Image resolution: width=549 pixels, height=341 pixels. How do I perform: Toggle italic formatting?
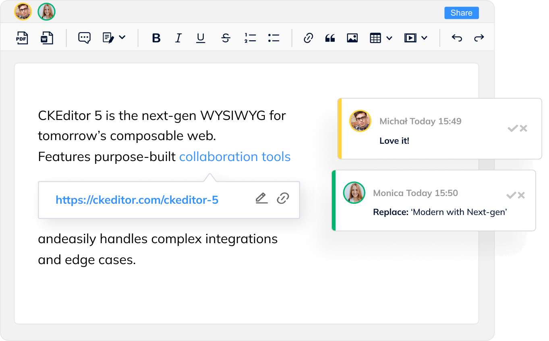178,38
